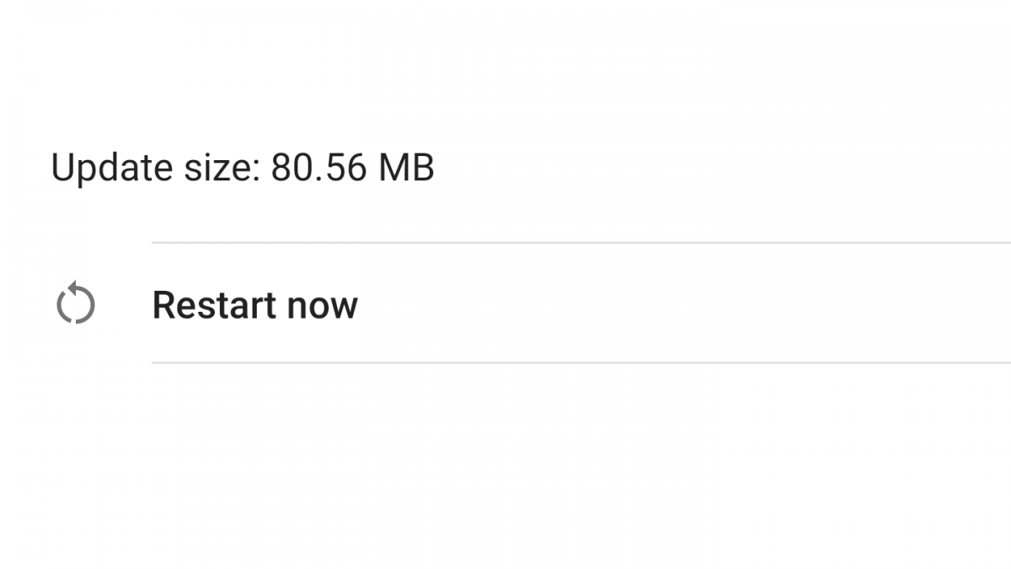
Task: Tap the Restart now label
Action: click(254, 304)
